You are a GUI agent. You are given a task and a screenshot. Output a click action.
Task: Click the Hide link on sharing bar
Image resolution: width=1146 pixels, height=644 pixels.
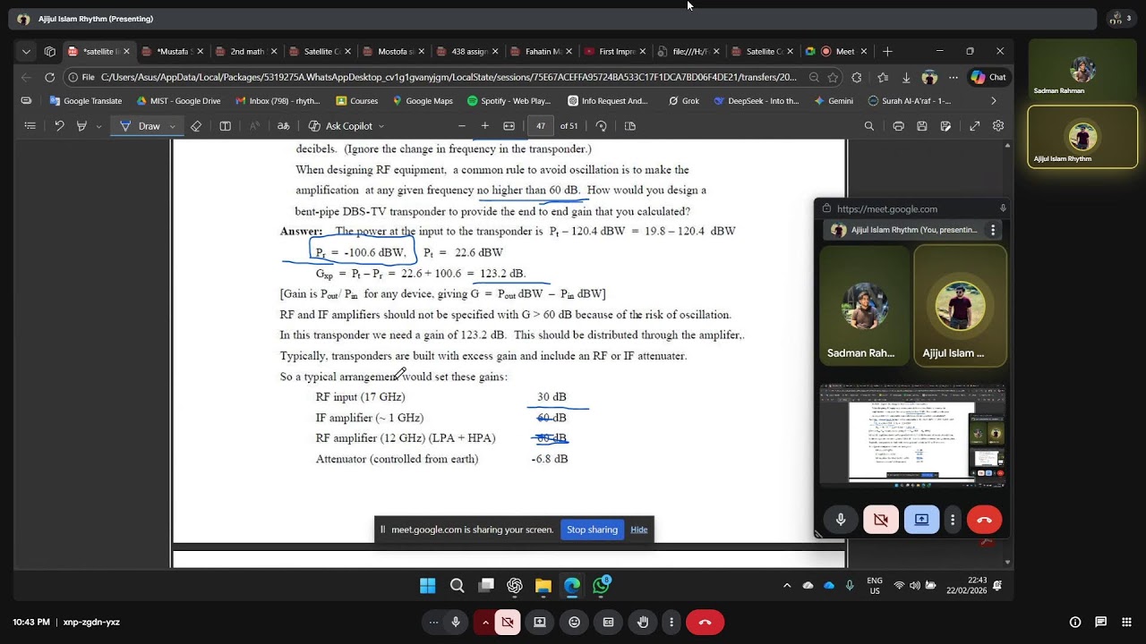point(639,530)
